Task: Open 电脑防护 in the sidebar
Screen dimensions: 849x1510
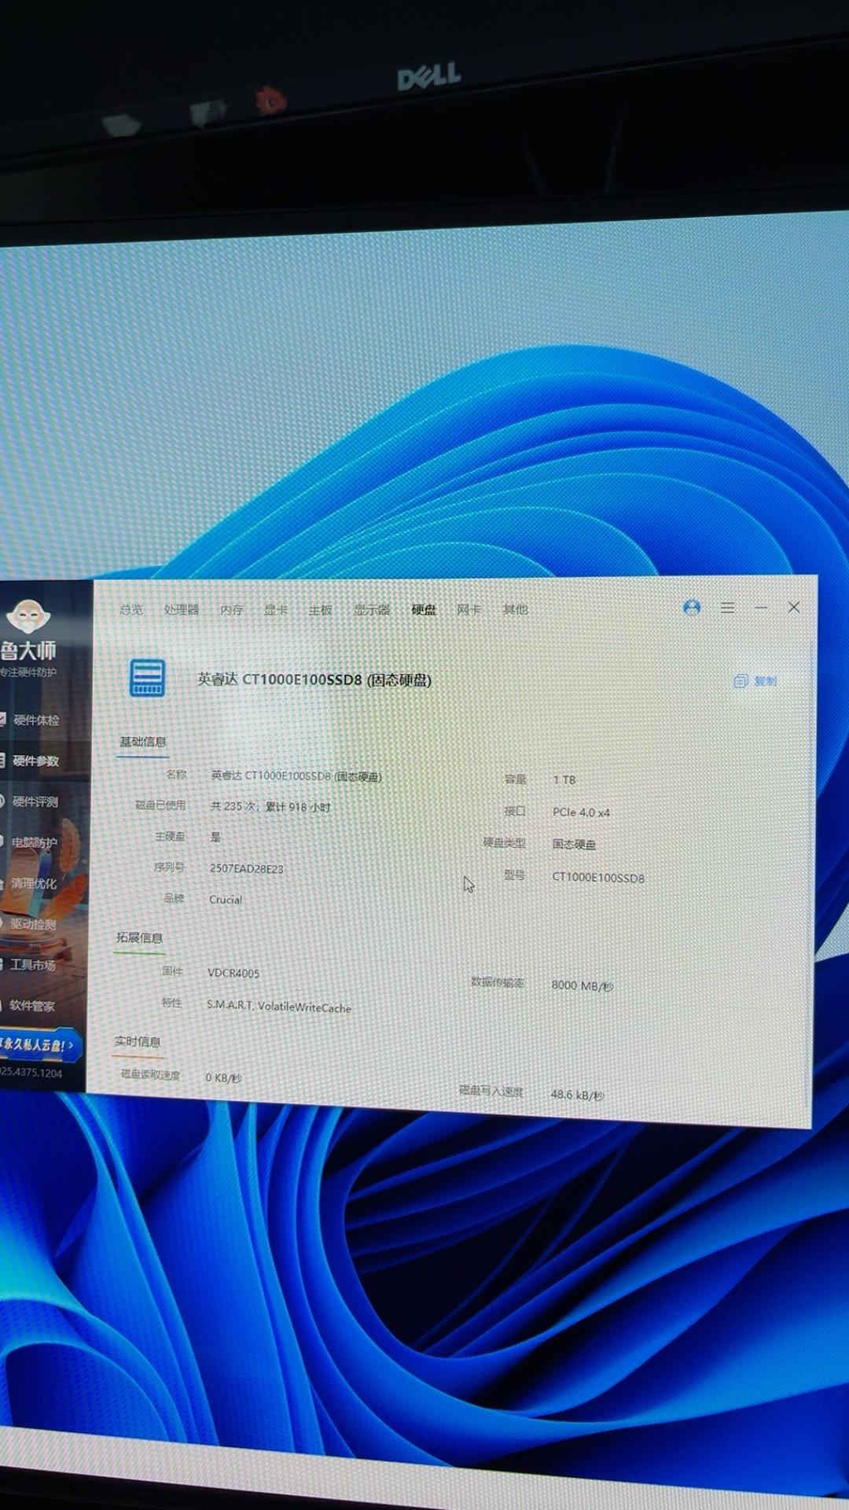Action: (30, 842)
